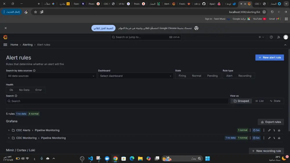Open the Chrome apps grid in bookmarks bar
Image resolution: width=290 pixels, height=163 pixels.
[286, 19]
